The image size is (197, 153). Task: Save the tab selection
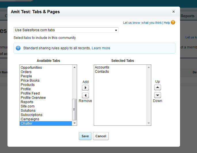pos(85,136)
